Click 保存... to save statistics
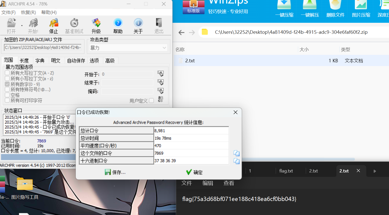Image resolution: width=389 pixels, height=215 pixels. point(115,172)
